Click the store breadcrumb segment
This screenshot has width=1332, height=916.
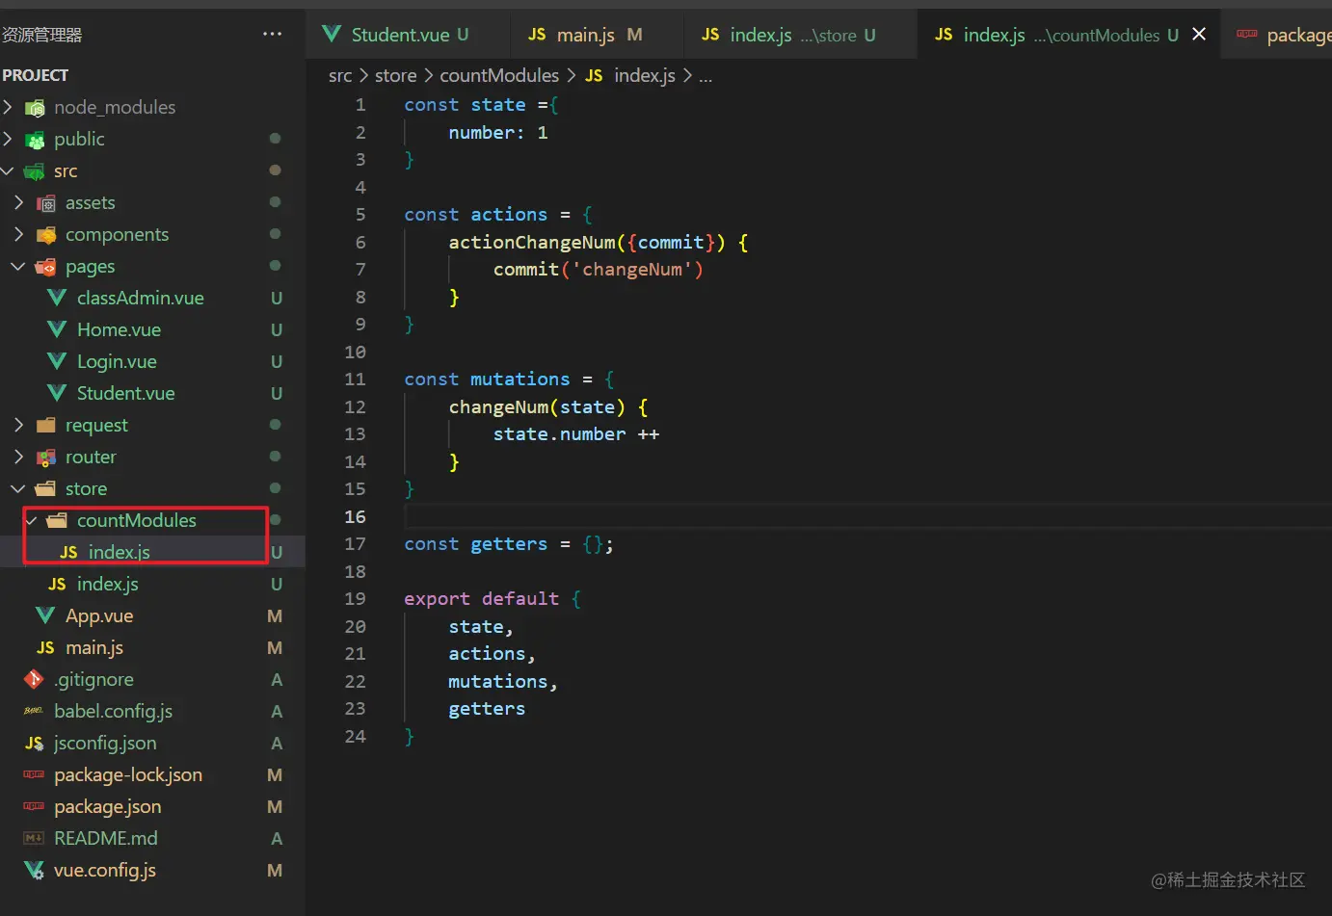(x=396, y=75)
